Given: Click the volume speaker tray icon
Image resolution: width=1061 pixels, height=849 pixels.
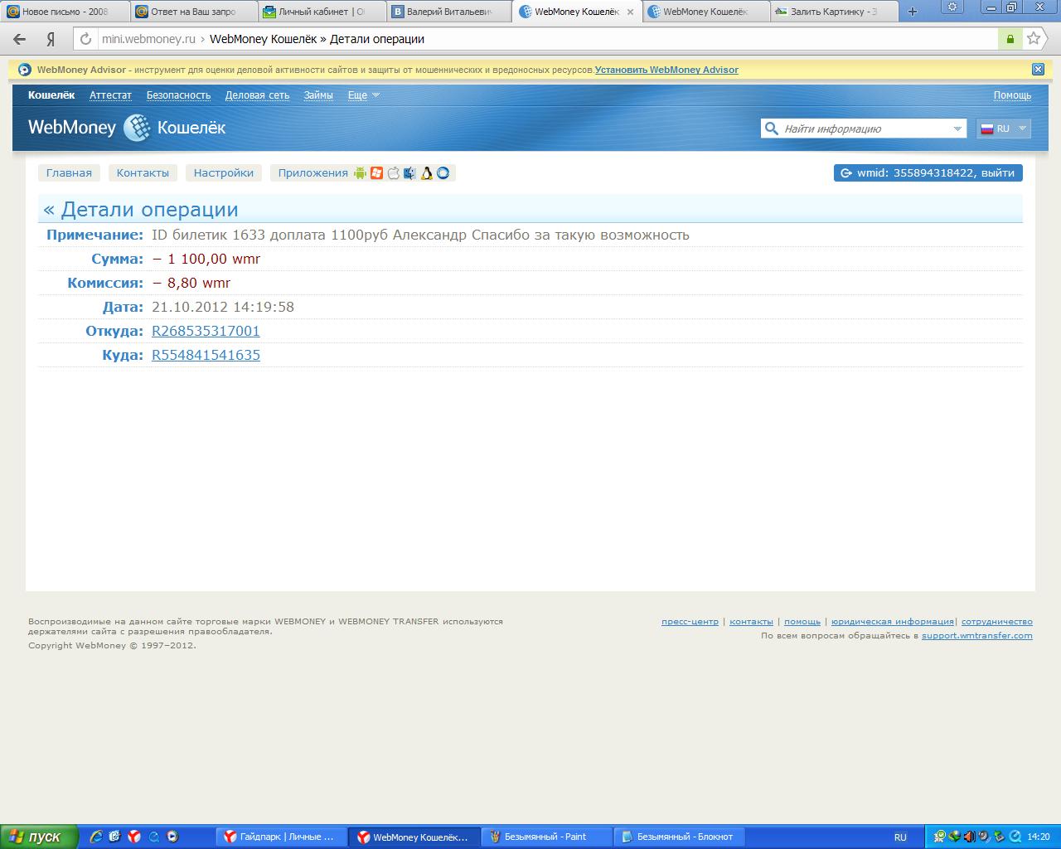Looking at the screenshot, I should click(970, 837).
